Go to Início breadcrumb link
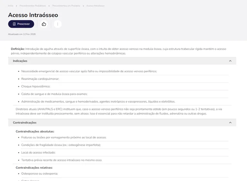 click(x=10, y=6)
